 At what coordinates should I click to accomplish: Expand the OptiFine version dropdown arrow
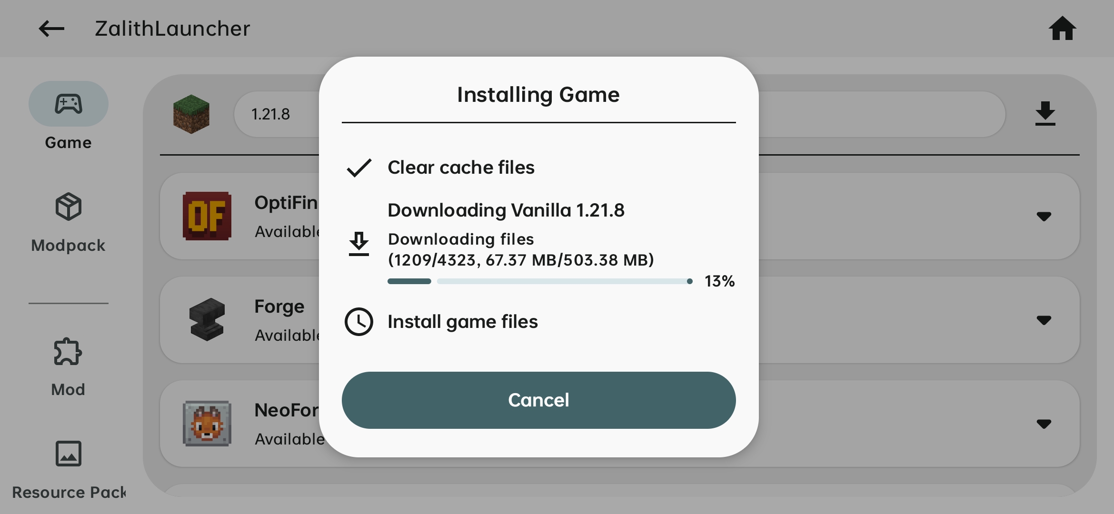[x=1044, y=217]
